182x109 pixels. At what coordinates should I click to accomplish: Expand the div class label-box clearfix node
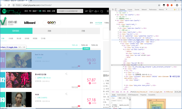118,28
